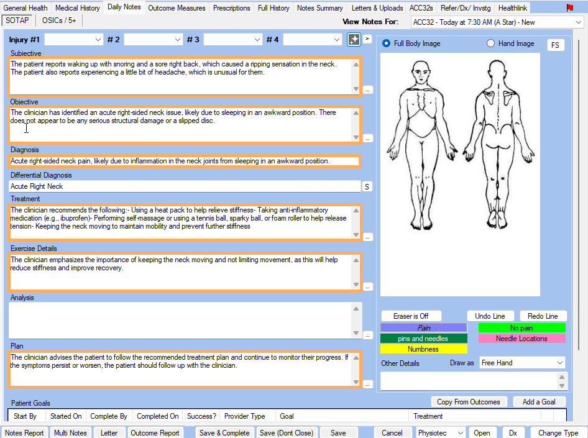
Task: Select the Hand Image radio button
Action: tap(490, 43)
